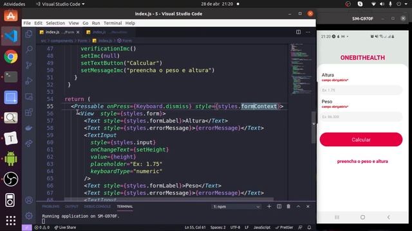Screen dimensions: 412x231
Task: Open the 1: npm terminal dropdown
Action: (x=236, y=207)
